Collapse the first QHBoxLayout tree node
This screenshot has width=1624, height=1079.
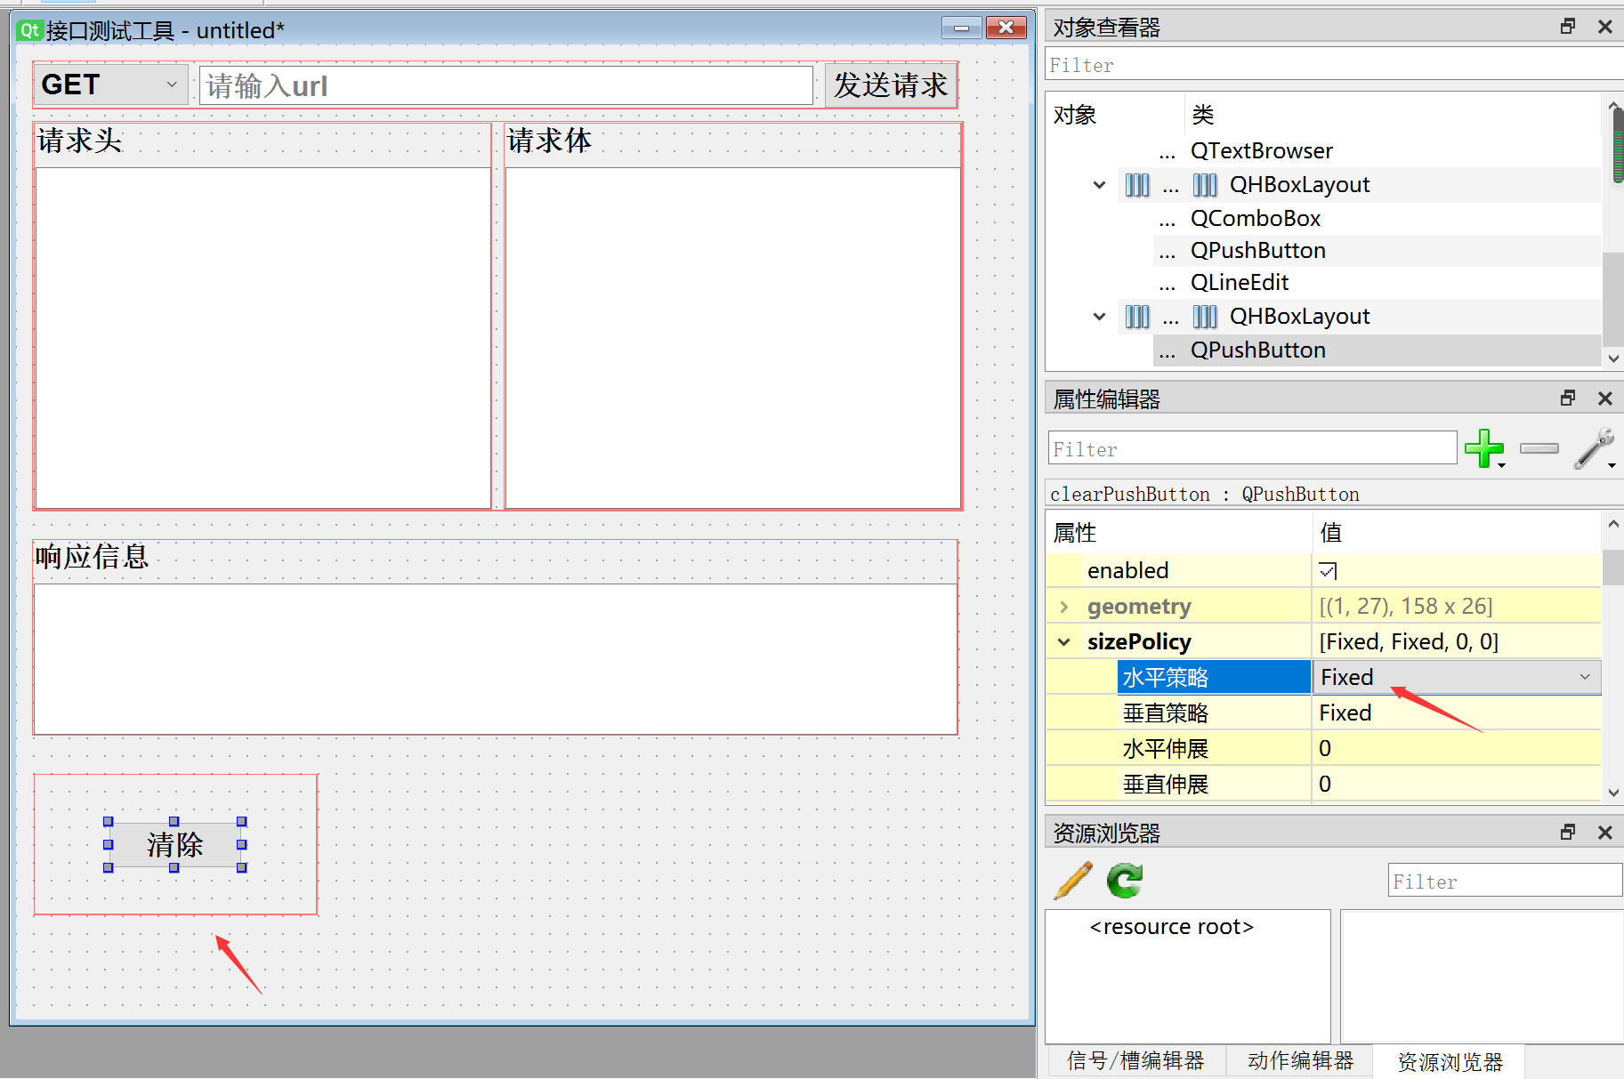[x=1100, y=185]
